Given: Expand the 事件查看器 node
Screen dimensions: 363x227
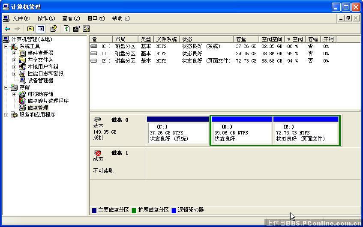Looking at the screenshot, I should click(x=14, y=53).
